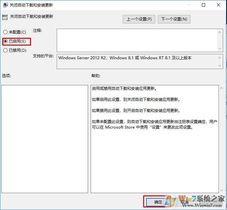Screen dimensions: 227x210
Task: Click the 帮助 label
Action: click(x=96, y=76)
